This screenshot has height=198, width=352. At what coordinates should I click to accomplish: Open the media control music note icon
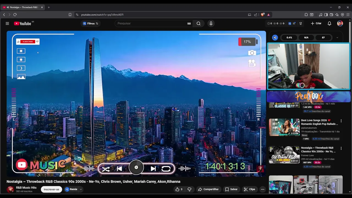pos(321,15)
